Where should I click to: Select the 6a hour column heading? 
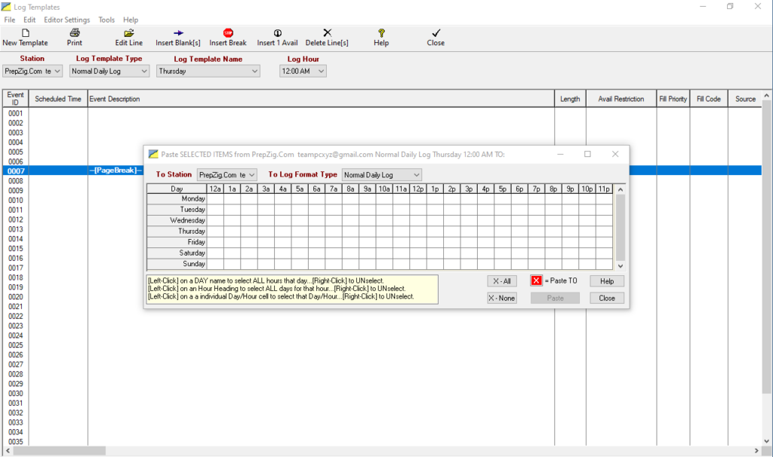(x=316, y=189)
